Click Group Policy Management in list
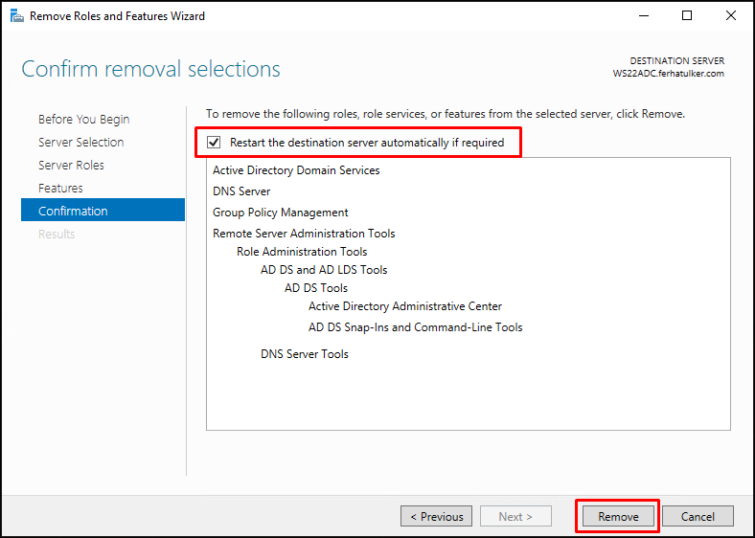This screenshot has width=755, height=538. [x=280, y=213]
